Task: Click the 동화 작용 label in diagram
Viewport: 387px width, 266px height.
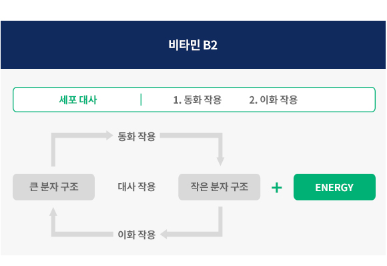Action: click(137, 136)
